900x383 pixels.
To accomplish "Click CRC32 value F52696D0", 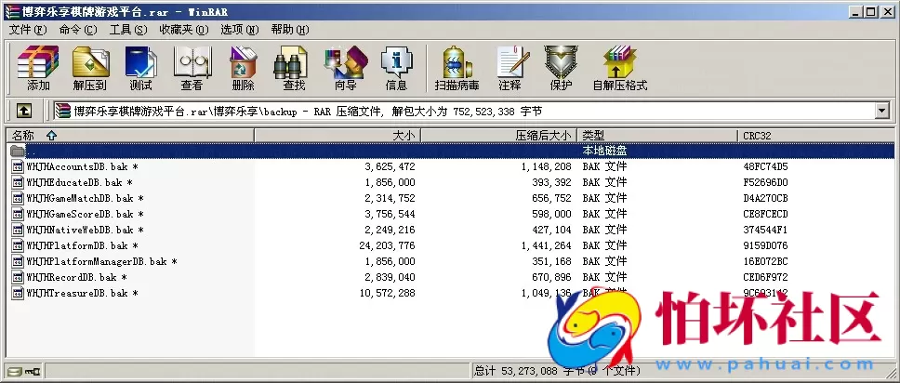I will [766, 182].
